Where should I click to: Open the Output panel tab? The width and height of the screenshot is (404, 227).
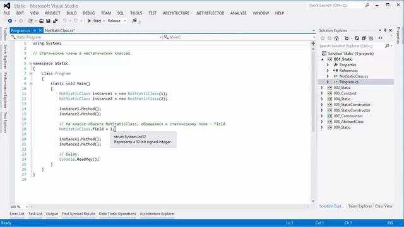pyautogui.click(x=52, y=214)
